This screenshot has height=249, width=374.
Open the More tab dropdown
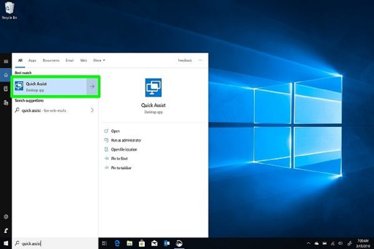[99, 60]
